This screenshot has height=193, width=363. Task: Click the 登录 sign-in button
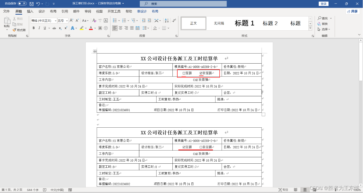pos(324,4)
